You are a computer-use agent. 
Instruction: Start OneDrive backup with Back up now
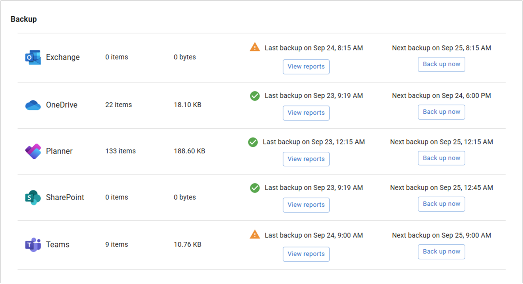point(441,112)
